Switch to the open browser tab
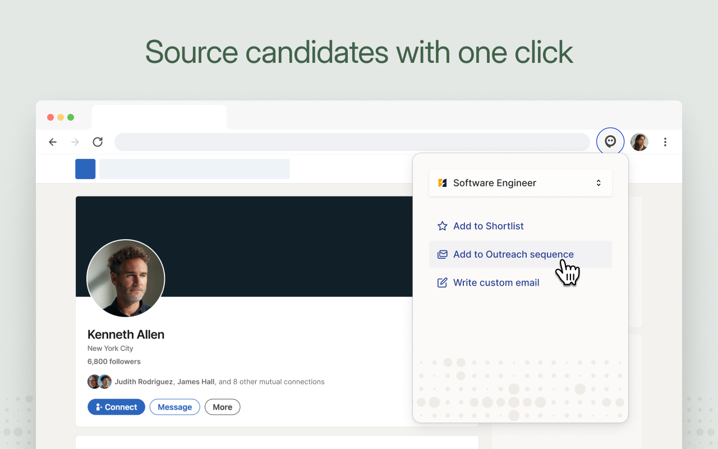The height and width of the screenshot is (449, 718). tap(159, 116)
